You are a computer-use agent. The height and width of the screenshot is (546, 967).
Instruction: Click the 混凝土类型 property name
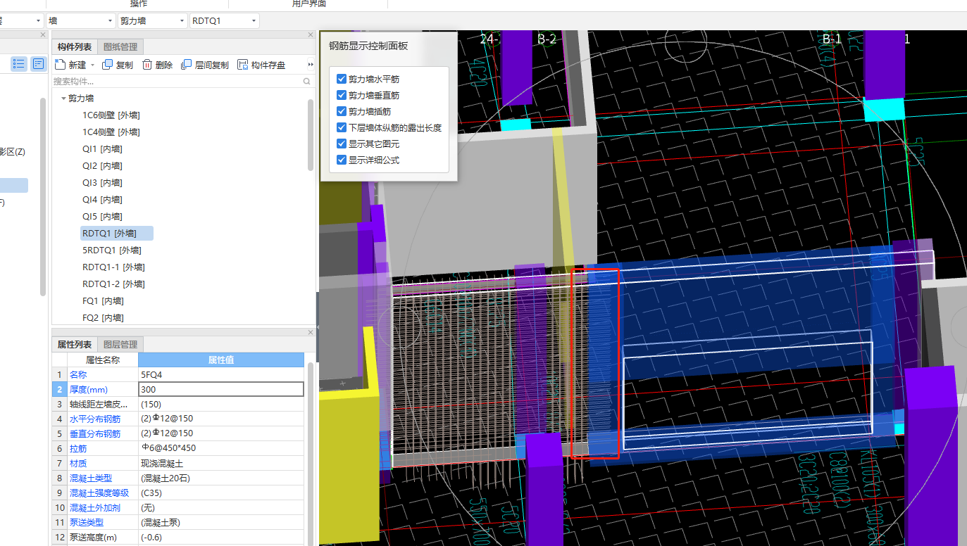(91, 478)
